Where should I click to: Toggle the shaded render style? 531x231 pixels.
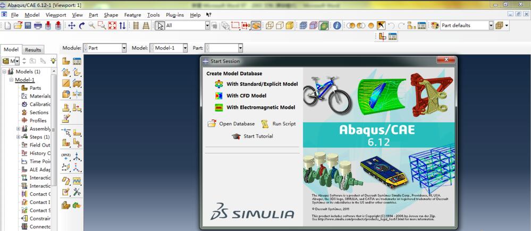click(289, 25)
